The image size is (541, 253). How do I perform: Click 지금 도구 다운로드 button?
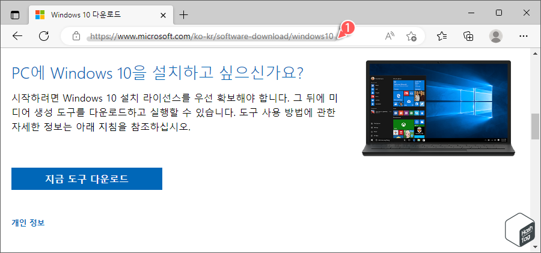87,179
